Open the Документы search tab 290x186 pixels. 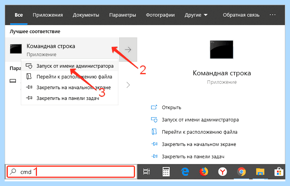click(86, 15)
